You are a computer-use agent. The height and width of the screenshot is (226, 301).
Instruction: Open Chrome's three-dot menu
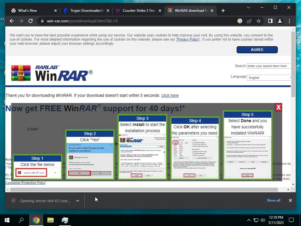[x=289, y=21]
